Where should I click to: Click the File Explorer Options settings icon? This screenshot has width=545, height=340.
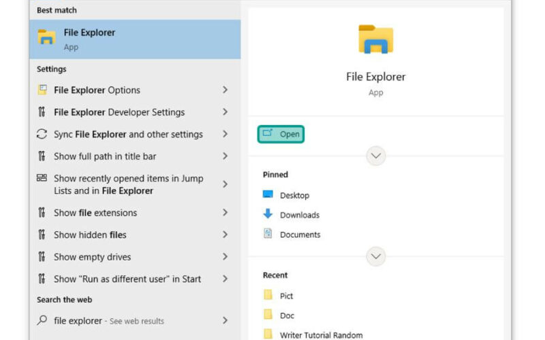pyautogui.click(x=42, y=90)
